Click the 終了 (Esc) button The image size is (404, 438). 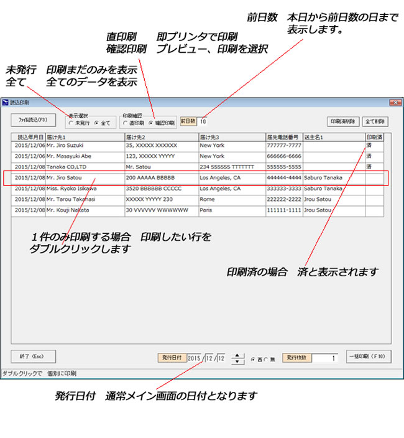pos(33,357)
